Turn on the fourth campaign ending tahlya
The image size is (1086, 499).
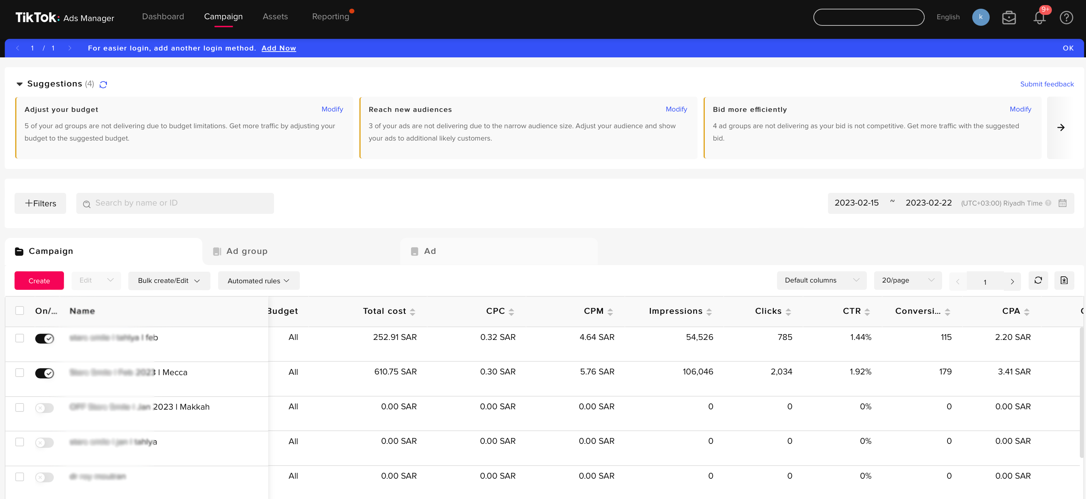coord(44,443)
